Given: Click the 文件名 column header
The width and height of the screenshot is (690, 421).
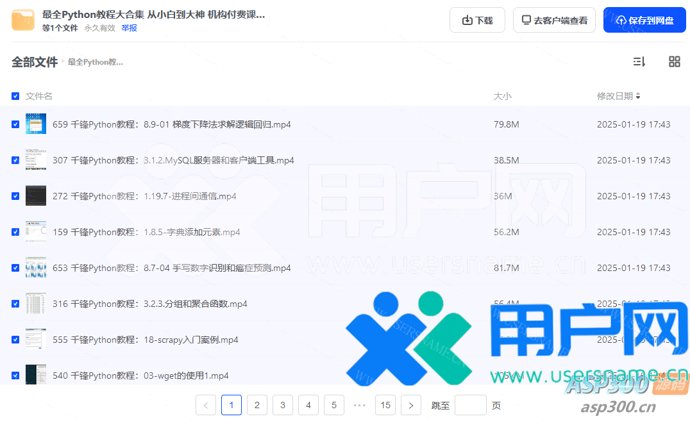Looking at the screenshot, I should coord(38,96).
